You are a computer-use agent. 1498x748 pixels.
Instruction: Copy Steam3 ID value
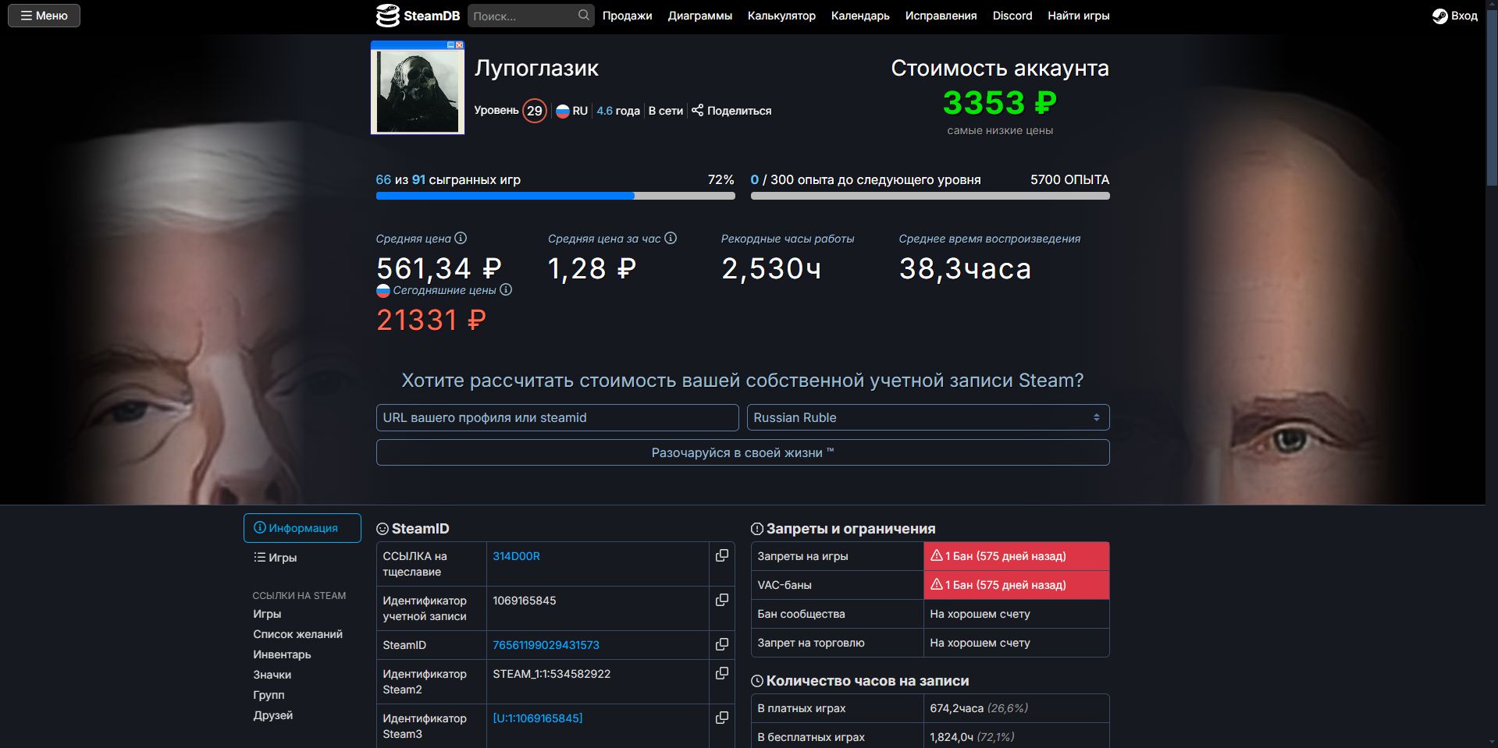pos(722,718)
